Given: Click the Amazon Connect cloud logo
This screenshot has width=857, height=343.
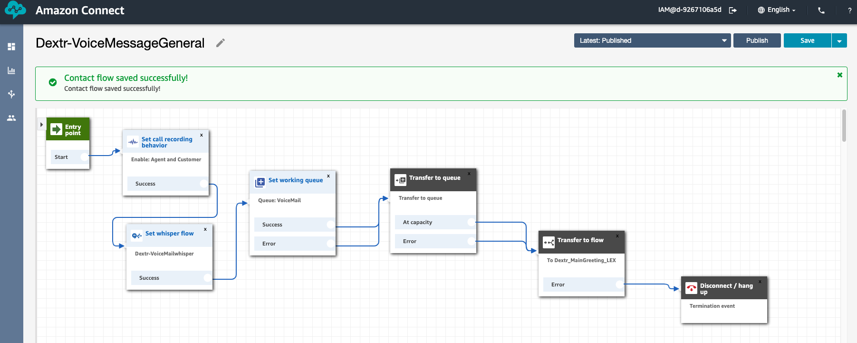Looking at the screenshot, I should tap(15, 10).
